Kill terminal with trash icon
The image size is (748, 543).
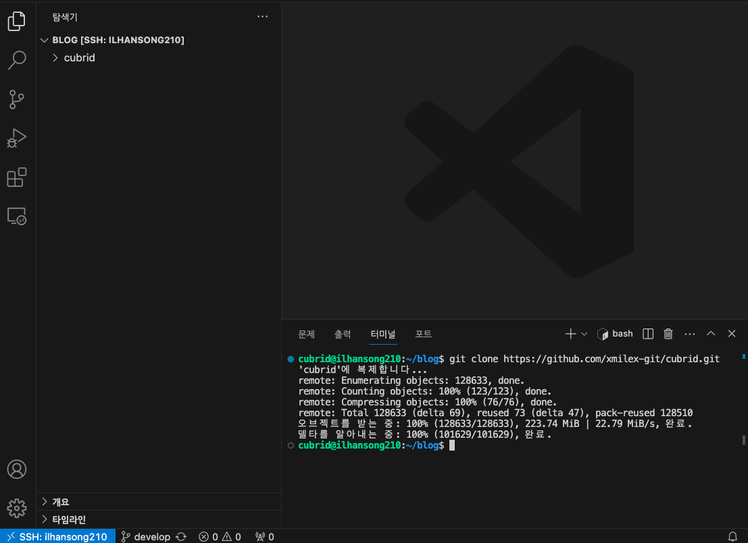(668, 334)
